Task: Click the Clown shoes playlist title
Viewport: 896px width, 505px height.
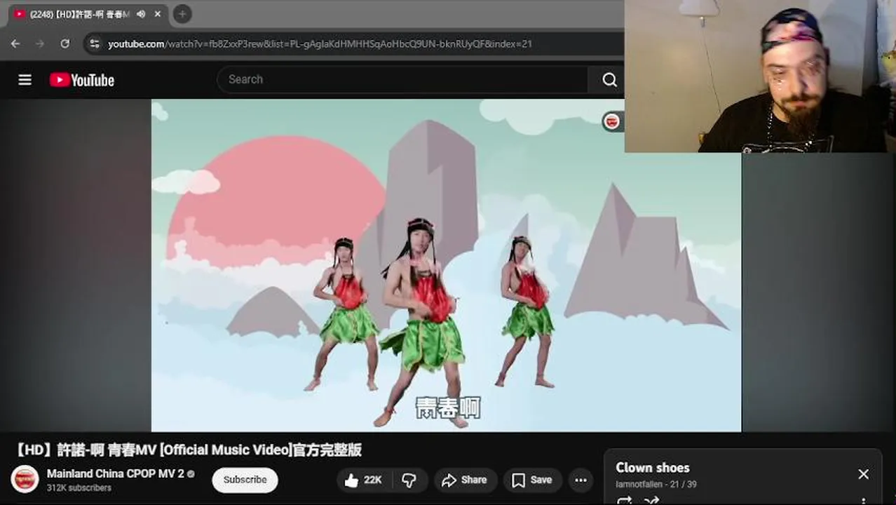Action: tap(653, 468)
